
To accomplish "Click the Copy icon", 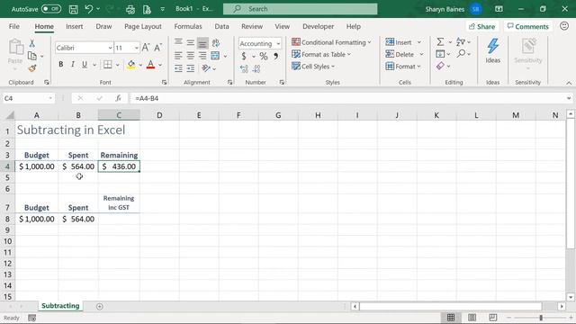I will (x=32, y=56).
